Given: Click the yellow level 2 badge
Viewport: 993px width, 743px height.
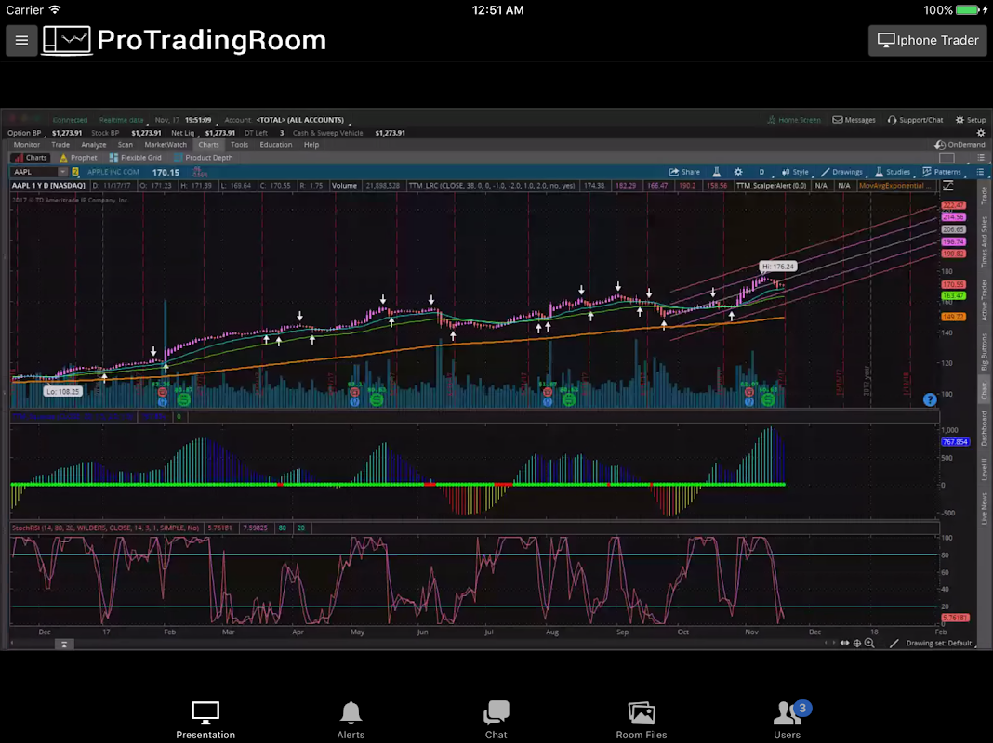Looking at the screenshot, I should [x=75, y=172].
